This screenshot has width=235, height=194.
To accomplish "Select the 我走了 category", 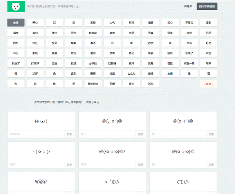I will (x=16, y=63).
